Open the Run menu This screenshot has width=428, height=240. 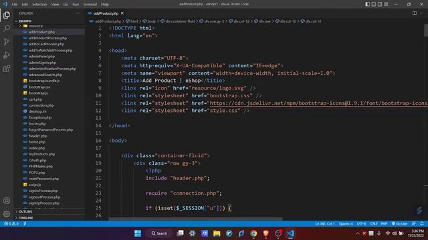[x=76, y=5]
